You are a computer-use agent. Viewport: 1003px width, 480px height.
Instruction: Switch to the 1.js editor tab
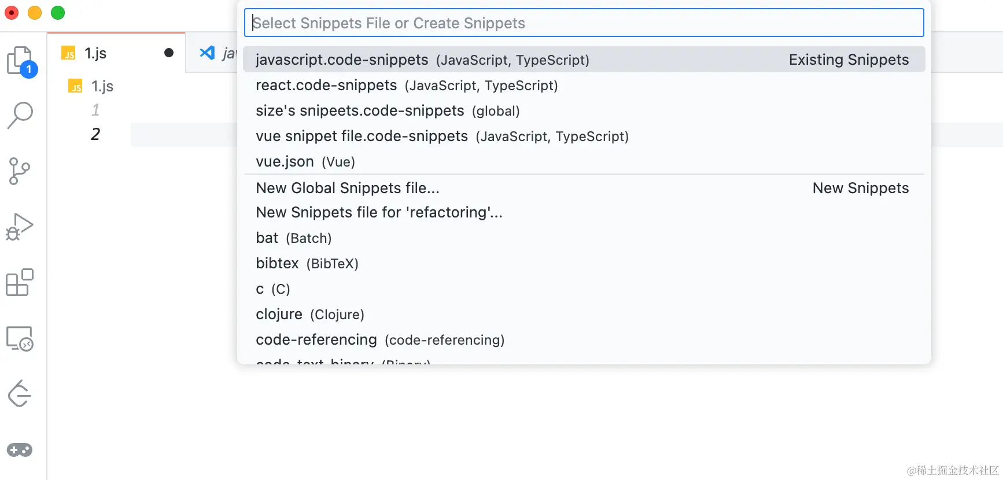96,53
